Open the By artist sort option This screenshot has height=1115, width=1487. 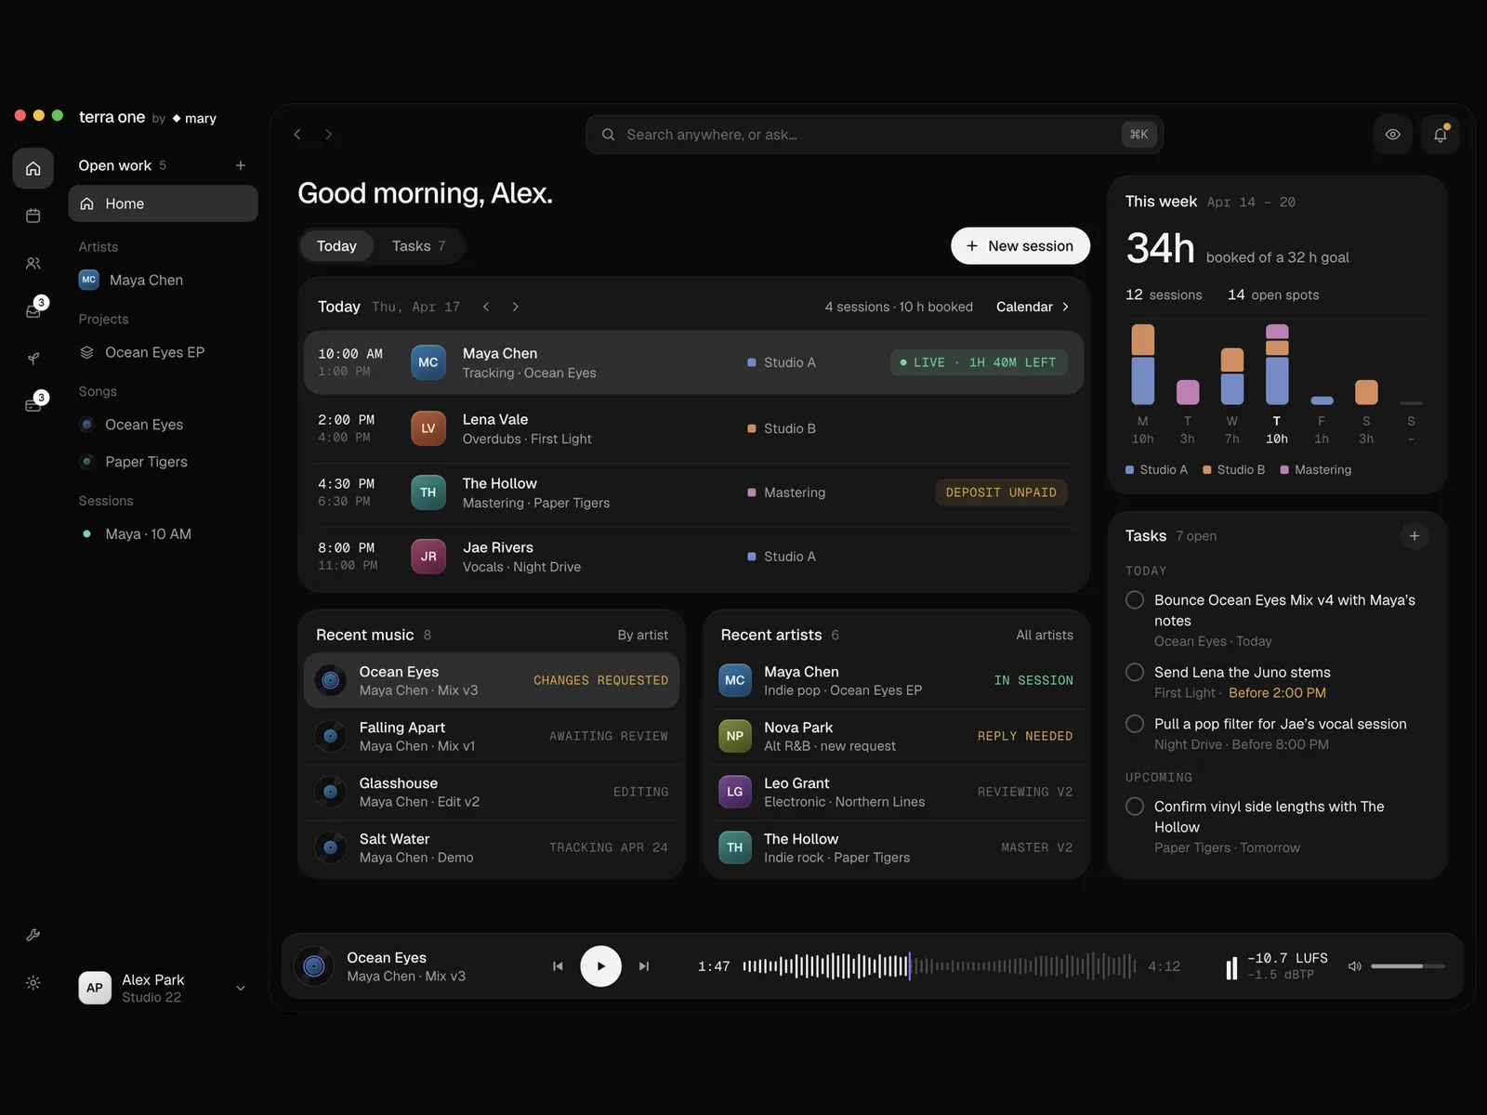643,636
